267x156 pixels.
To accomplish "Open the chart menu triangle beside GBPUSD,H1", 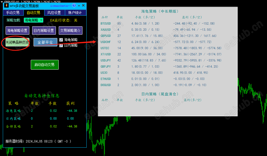I will (2, 2).
